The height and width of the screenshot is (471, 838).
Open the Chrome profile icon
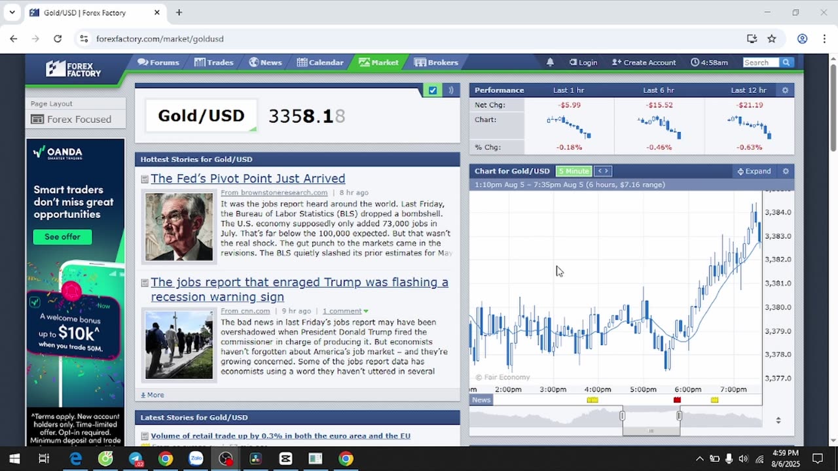pyautogui.click(x=802, y=39)
